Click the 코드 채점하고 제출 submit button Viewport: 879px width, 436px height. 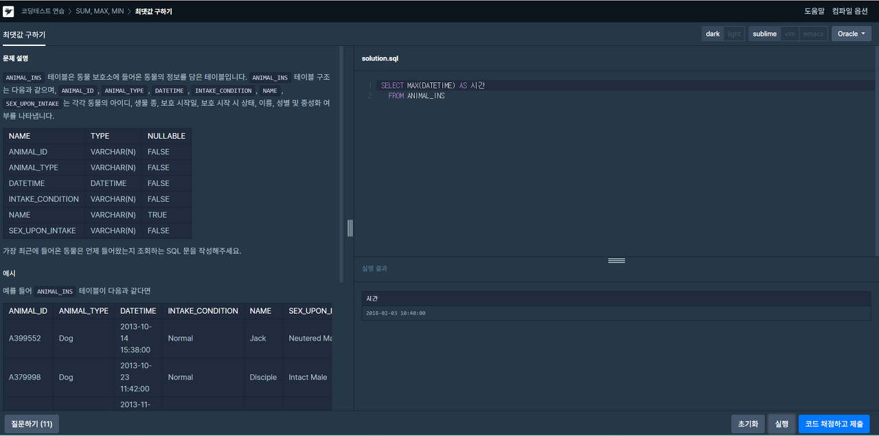[834, 424]
